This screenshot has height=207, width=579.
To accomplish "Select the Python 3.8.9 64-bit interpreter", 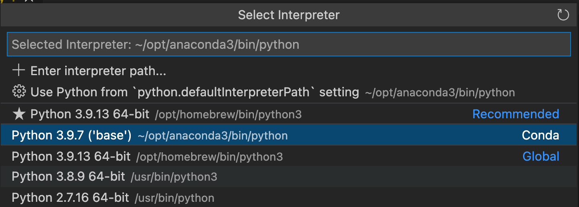I will [x=68, y=177].
